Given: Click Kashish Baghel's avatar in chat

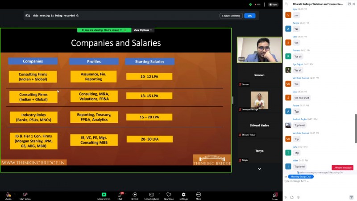Looking at the screenshot, I should point(288,125).
